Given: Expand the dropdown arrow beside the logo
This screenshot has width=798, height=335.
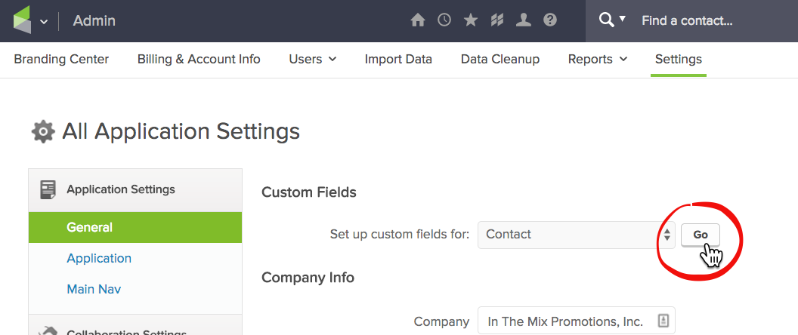Looking at the screenshot, I should pos(44,21).
